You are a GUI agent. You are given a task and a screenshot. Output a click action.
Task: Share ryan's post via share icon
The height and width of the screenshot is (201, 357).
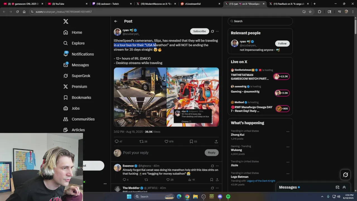[216, 142]
